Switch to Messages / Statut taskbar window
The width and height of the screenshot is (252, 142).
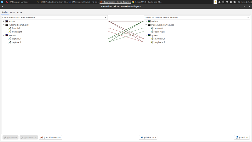tap(83, 2)
